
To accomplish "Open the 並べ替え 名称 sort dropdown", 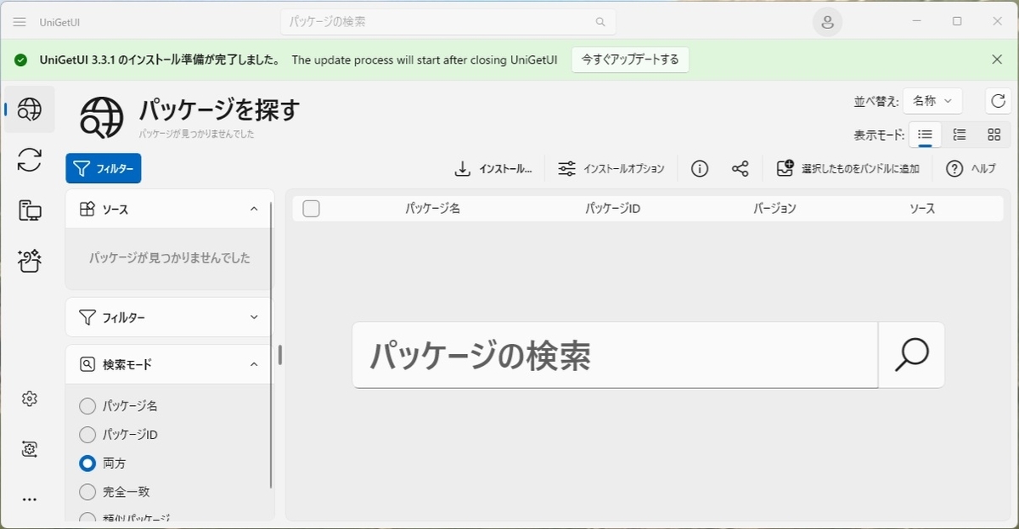I will 932,100.
